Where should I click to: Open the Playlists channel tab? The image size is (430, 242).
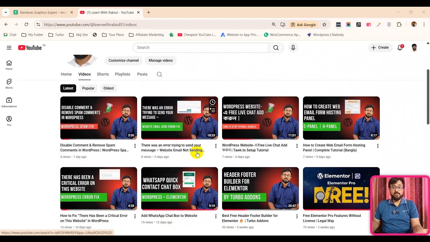(123, 74)
